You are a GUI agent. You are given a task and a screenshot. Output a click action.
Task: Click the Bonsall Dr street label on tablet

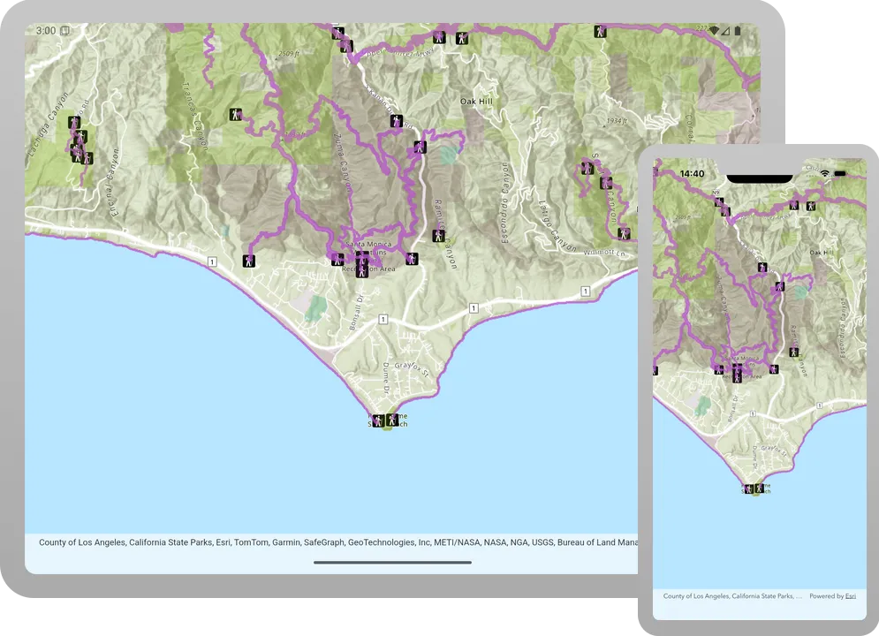(357, 313)
